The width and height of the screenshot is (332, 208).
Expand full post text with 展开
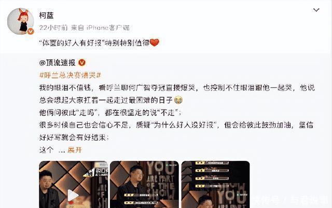[75, 150]
